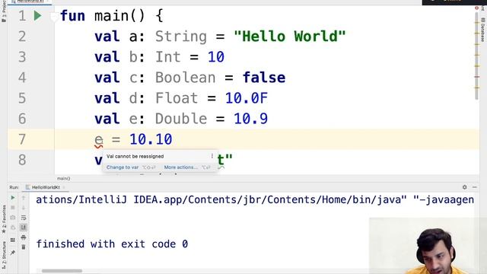Close the HelloWorldKt run tab
487x274 pixels.
[64, 187]
